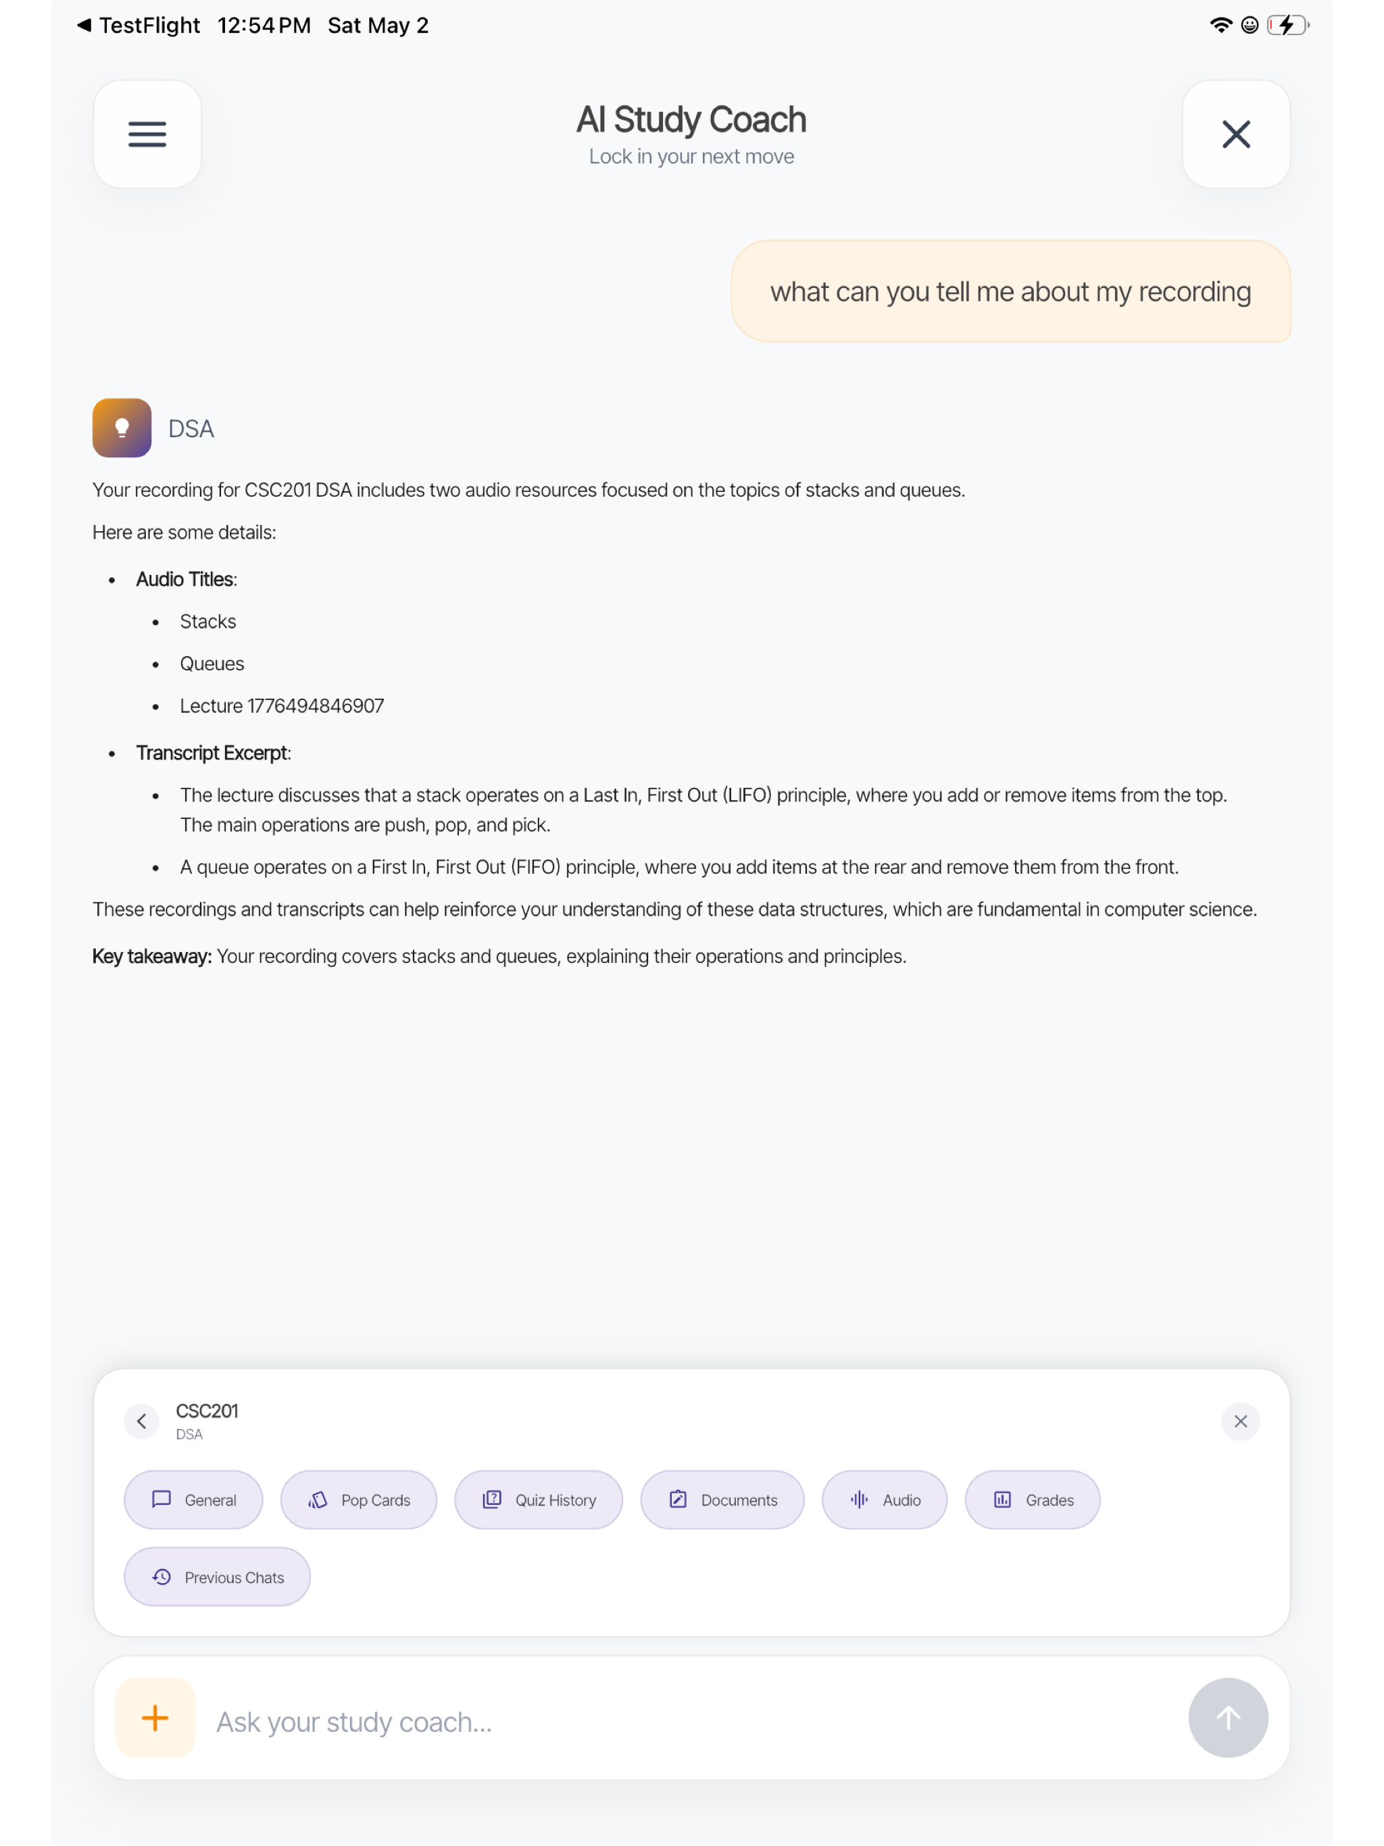Image resolution: width=1384 pixels, height=1846 pixels.
Task: Select the Documents chip
Action: (722, 1499)
